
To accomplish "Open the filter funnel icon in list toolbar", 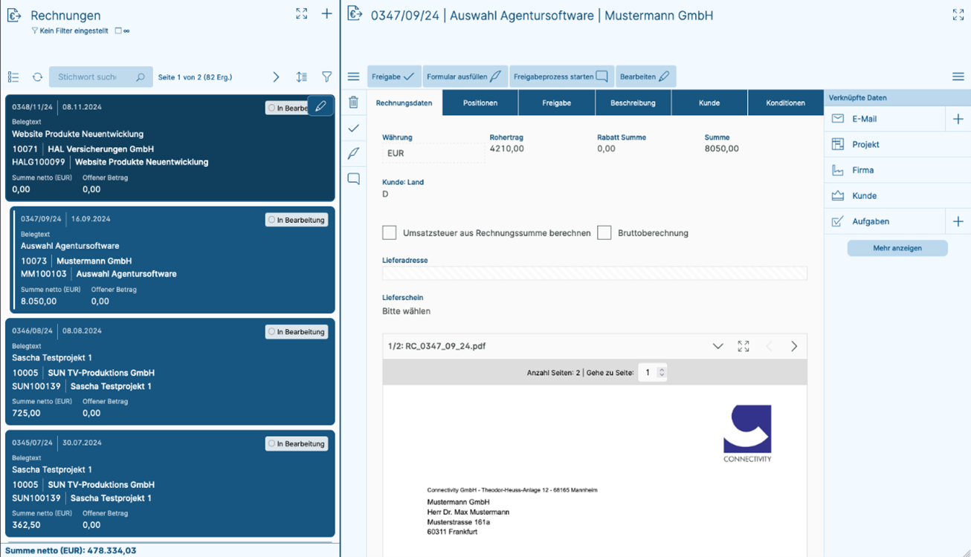I will click(x=326, y=76).
